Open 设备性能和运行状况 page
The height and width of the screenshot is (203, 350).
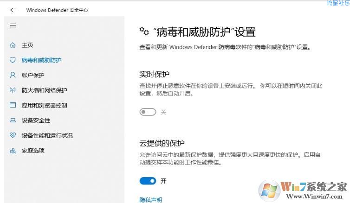(x=47, y=135)
